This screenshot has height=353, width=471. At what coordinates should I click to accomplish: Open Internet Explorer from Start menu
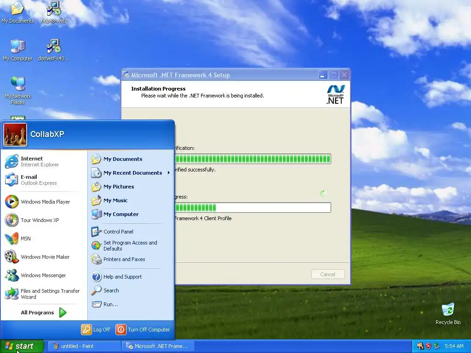click(x=44, y=161)
